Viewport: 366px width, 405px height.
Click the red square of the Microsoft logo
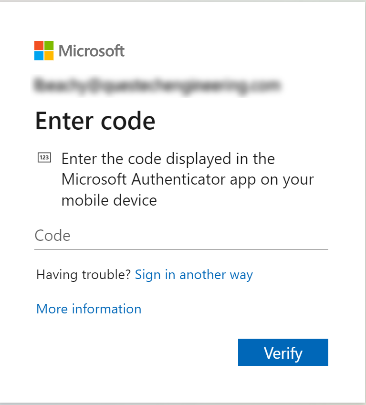point(38,45)
